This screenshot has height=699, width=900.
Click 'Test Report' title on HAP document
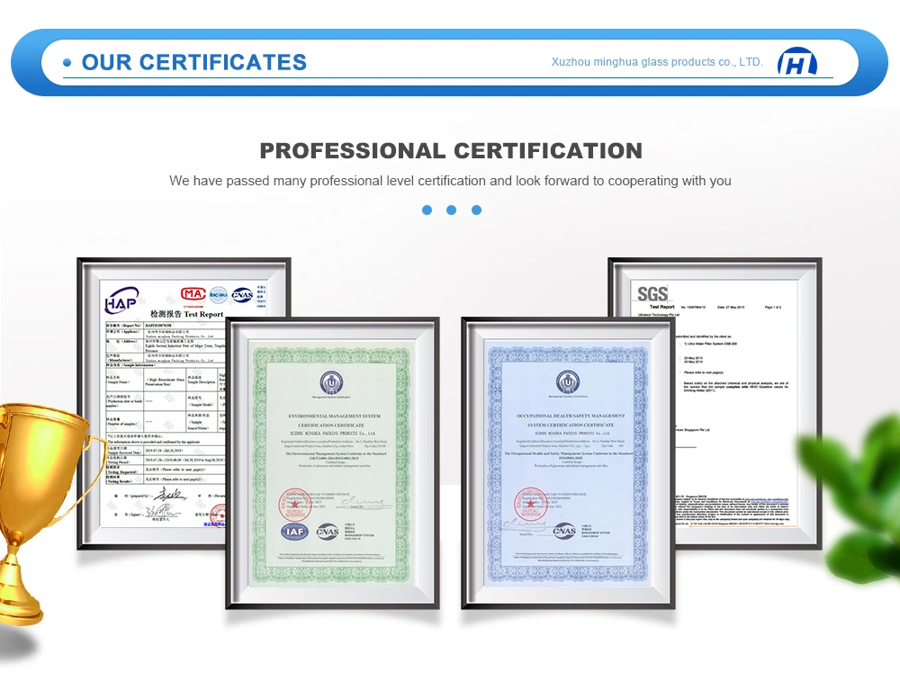[x=203, y=314]
